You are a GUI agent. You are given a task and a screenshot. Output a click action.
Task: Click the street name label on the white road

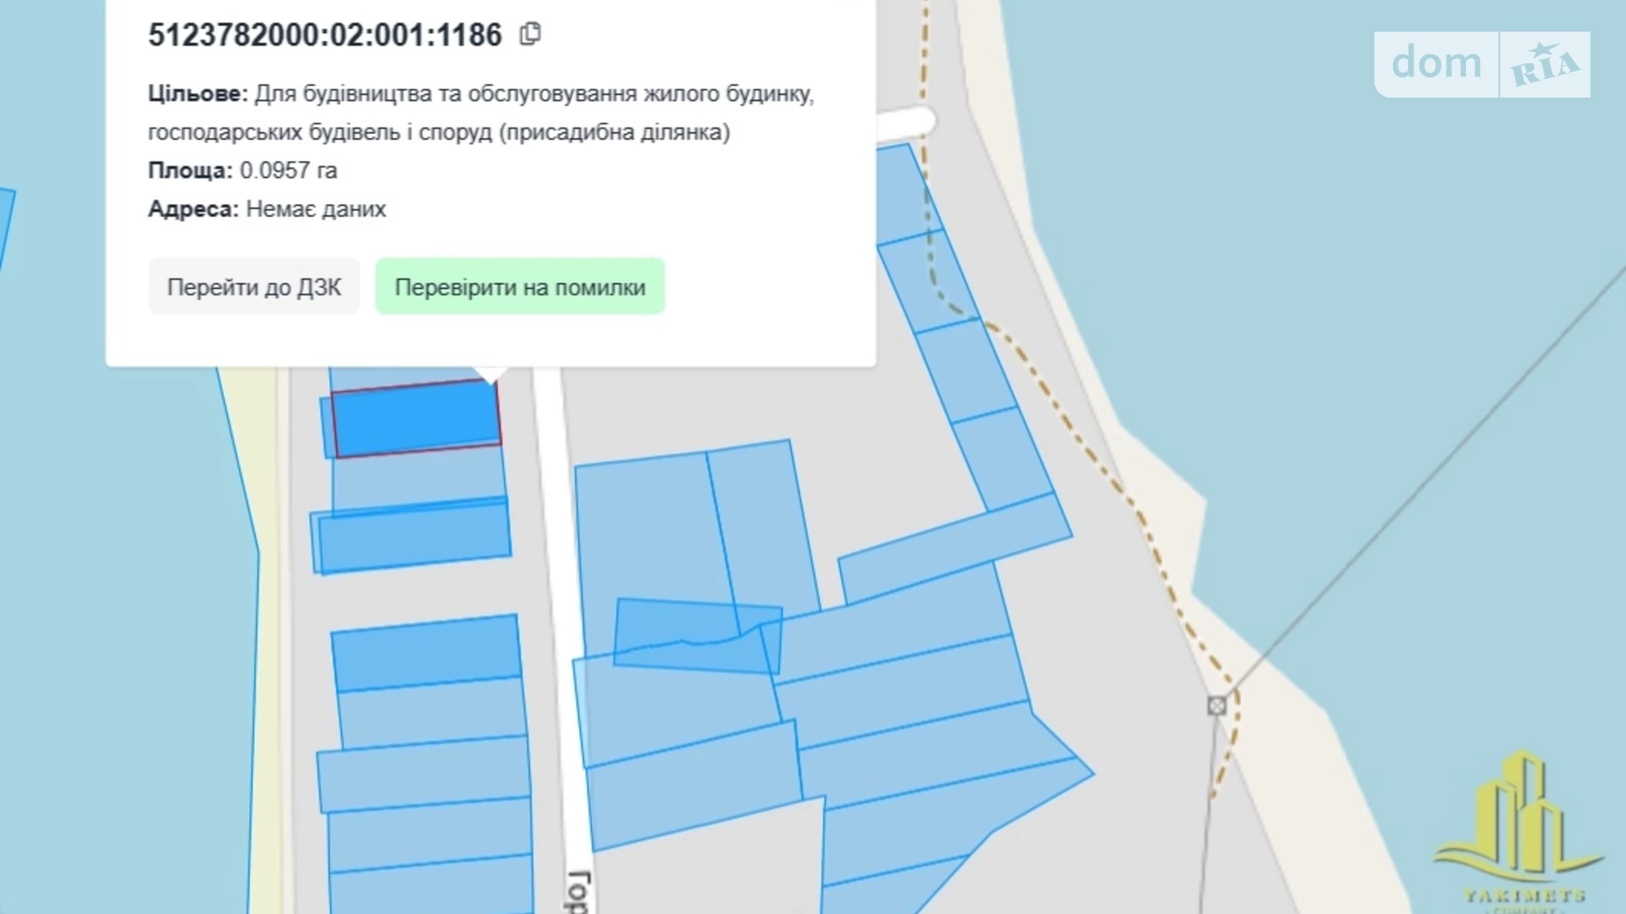[577, 891]
